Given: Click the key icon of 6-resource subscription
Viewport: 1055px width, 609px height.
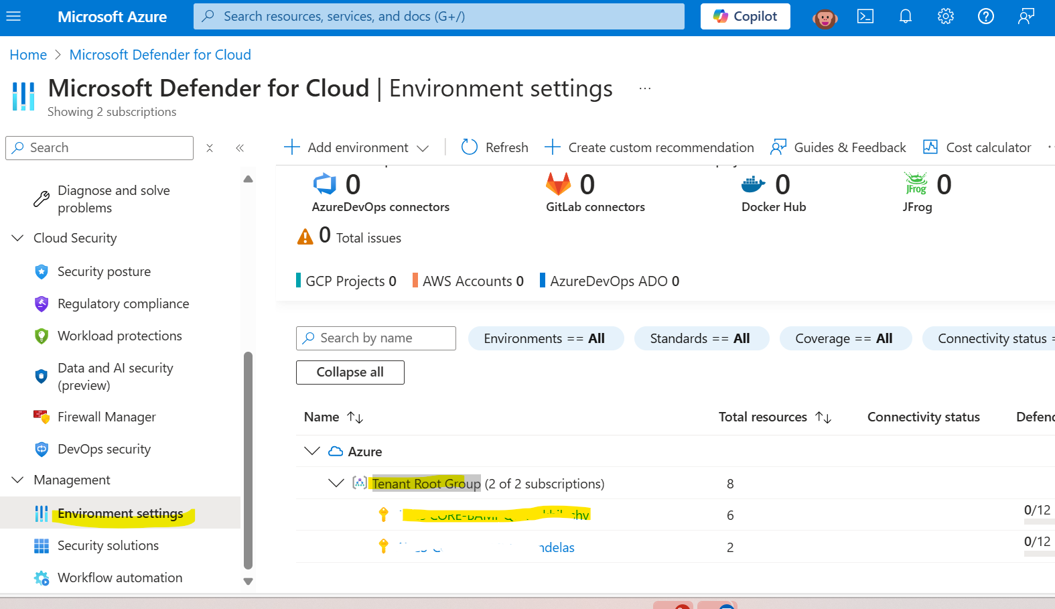Looking at the screenshot, I should 384,515.
